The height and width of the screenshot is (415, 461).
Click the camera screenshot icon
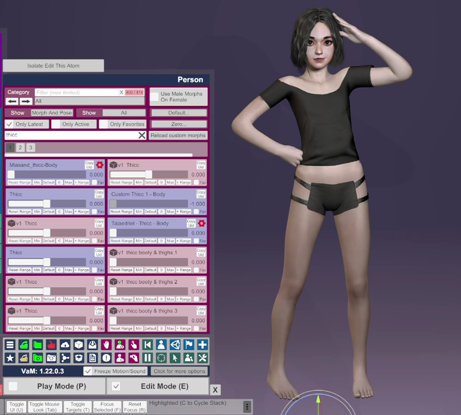tap(51, 358)
